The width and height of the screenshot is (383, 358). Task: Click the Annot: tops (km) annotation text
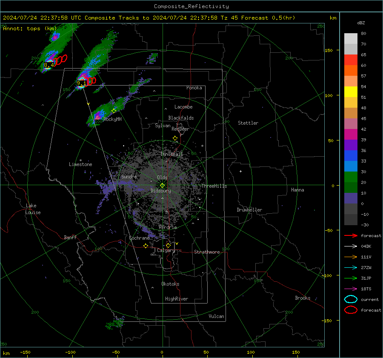pos(30,29)
